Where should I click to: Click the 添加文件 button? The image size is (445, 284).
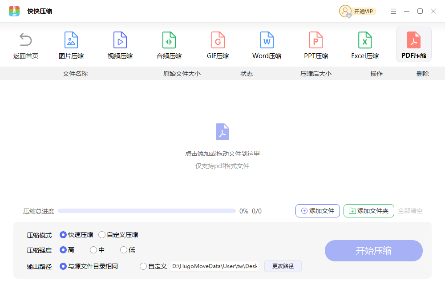coord(318,211)
